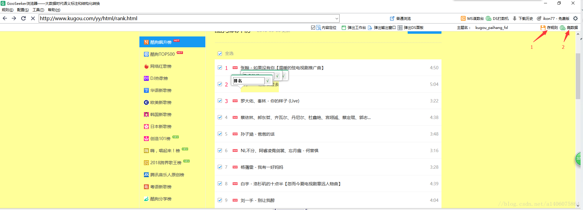The width and height of the screenshot is (583, 210).
Task: Stop loading with the X icon
Action: (33, 18)
